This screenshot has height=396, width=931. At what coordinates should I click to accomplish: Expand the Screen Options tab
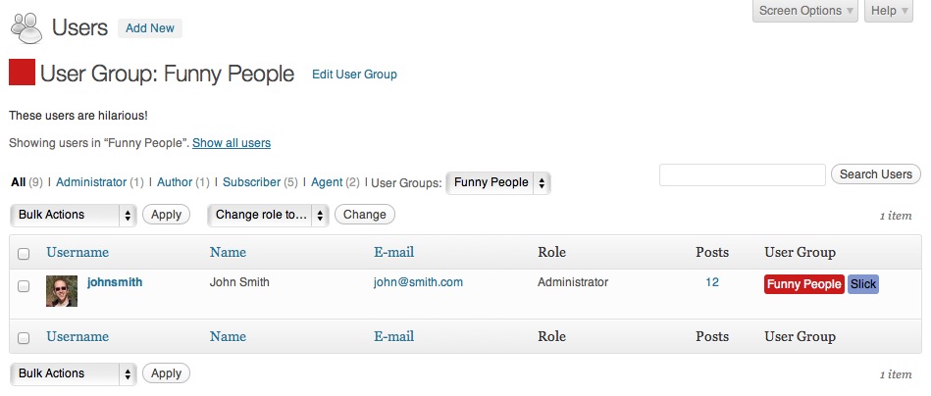(x=805, y=11)
